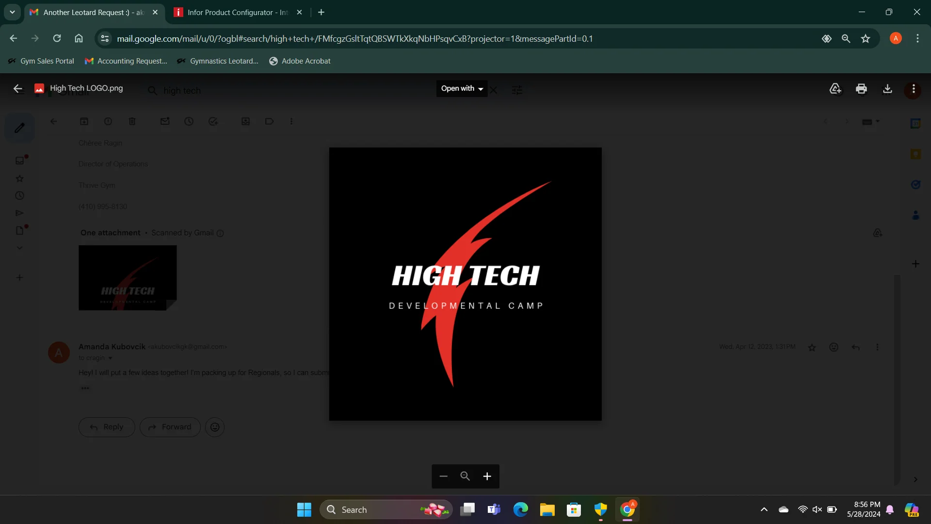Go to Chrome home page
The height and width of the screenshot is (524, 931).
pyautogui.click(x=79, y=38)
